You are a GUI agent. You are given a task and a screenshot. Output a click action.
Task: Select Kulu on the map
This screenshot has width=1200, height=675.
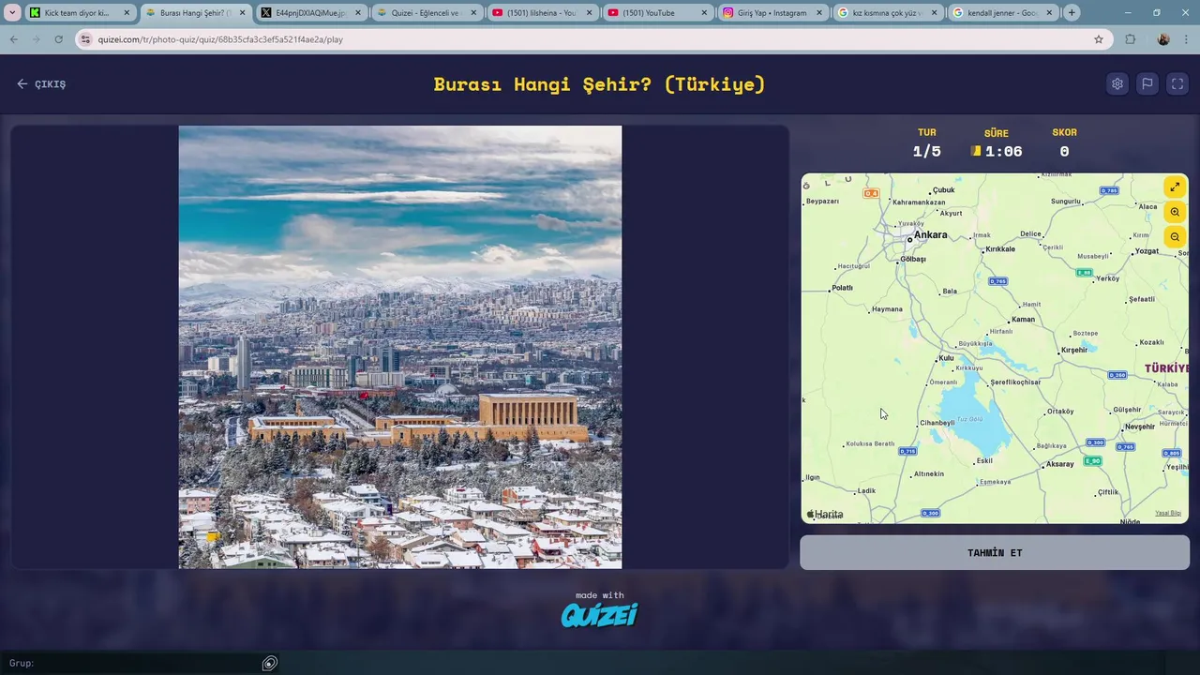(946, 358)
